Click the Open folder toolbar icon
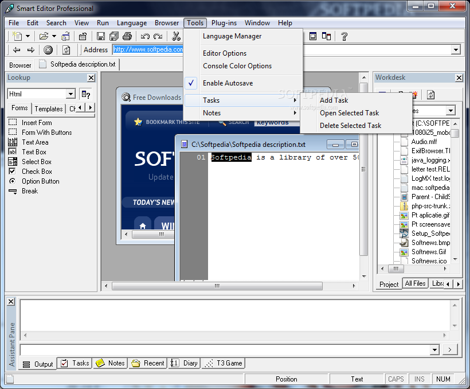The image size is (470, 389). point(44,36)
